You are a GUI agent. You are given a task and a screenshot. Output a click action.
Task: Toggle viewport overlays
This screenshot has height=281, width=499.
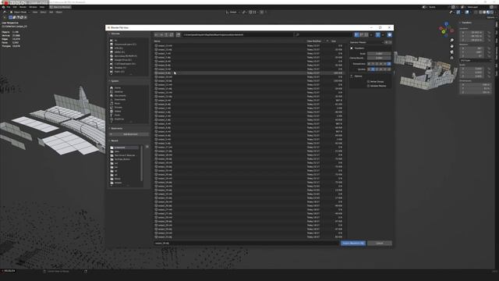[x=467, y=12]
